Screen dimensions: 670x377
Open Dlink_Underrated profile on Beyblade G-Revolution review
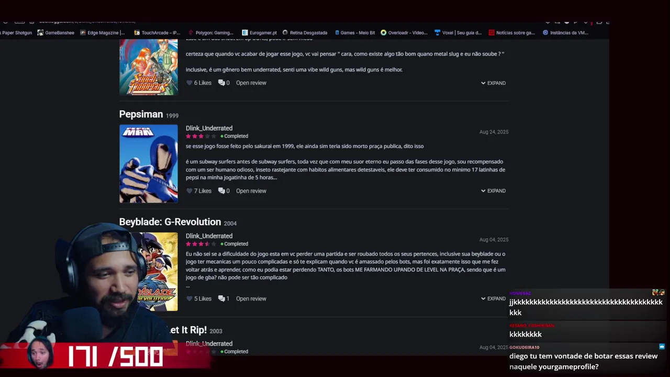pyautogui.click(x=209, y=236)
